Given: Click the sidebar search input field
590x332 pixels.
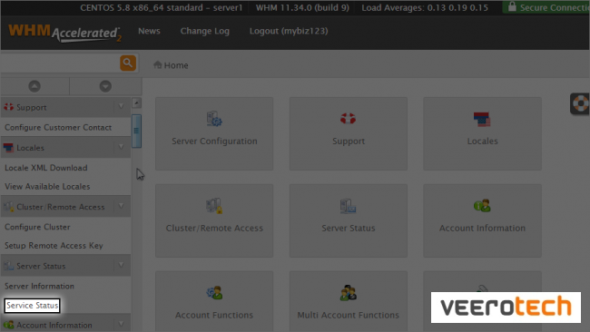Looking at the screenshot, I should click(x=60, y=63).
